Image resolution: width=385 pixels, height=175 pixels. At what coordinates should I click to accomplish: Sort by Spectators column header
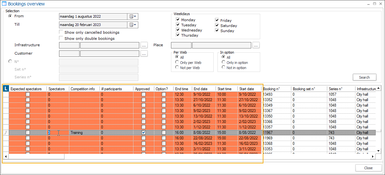pos(58,89)
